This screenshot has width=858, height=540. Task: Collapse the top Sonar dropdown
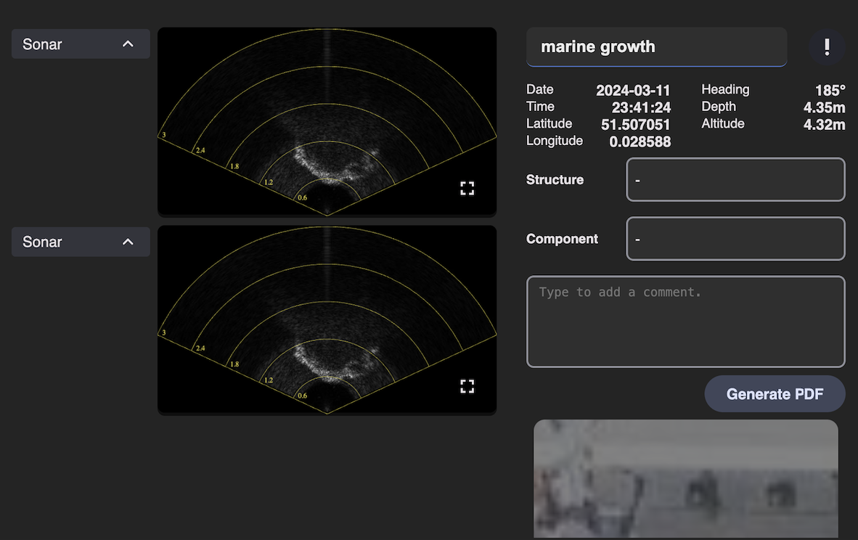click(x=81, y=44)
